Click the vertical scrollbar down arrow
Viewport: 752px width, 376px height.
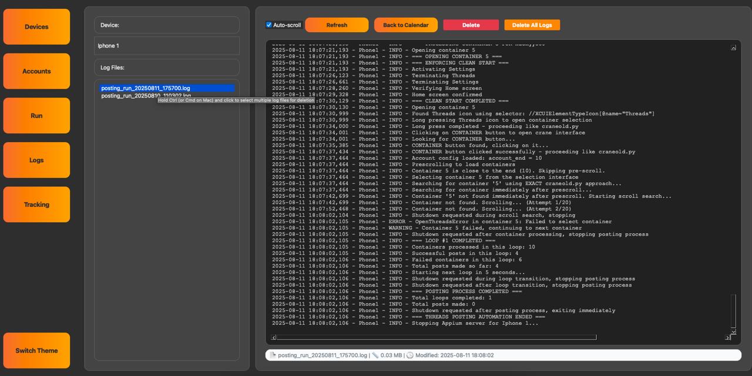tap(733, 332)
